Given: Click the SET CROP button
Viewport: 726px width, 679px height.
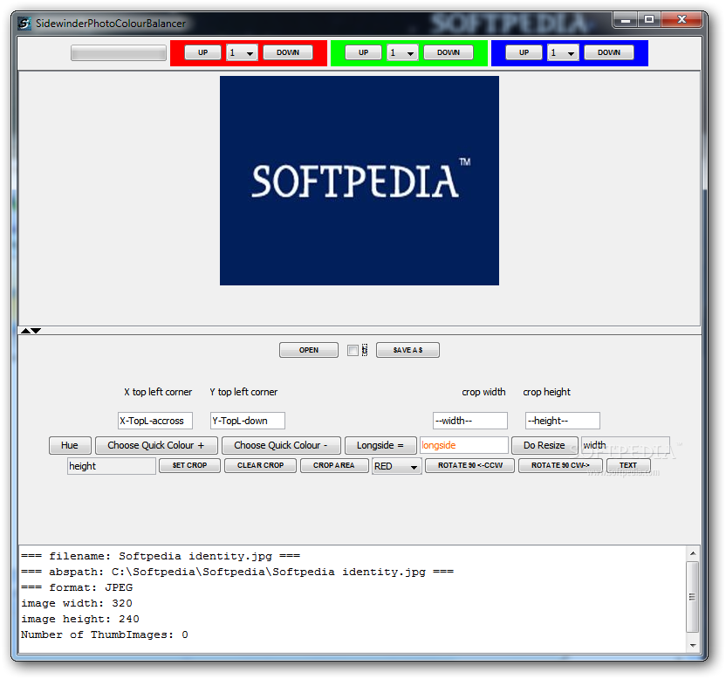Looking at the screenshot, I should [x=189, y=465].
